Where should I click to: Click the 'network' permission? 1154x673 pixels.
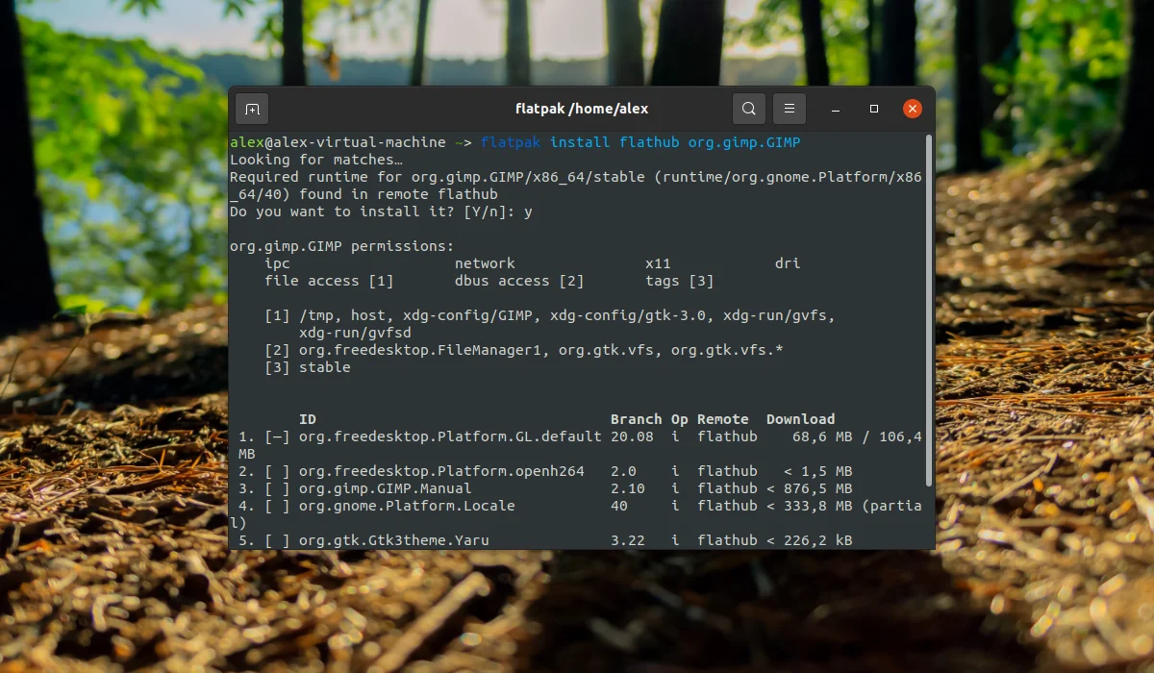[485, 263]
